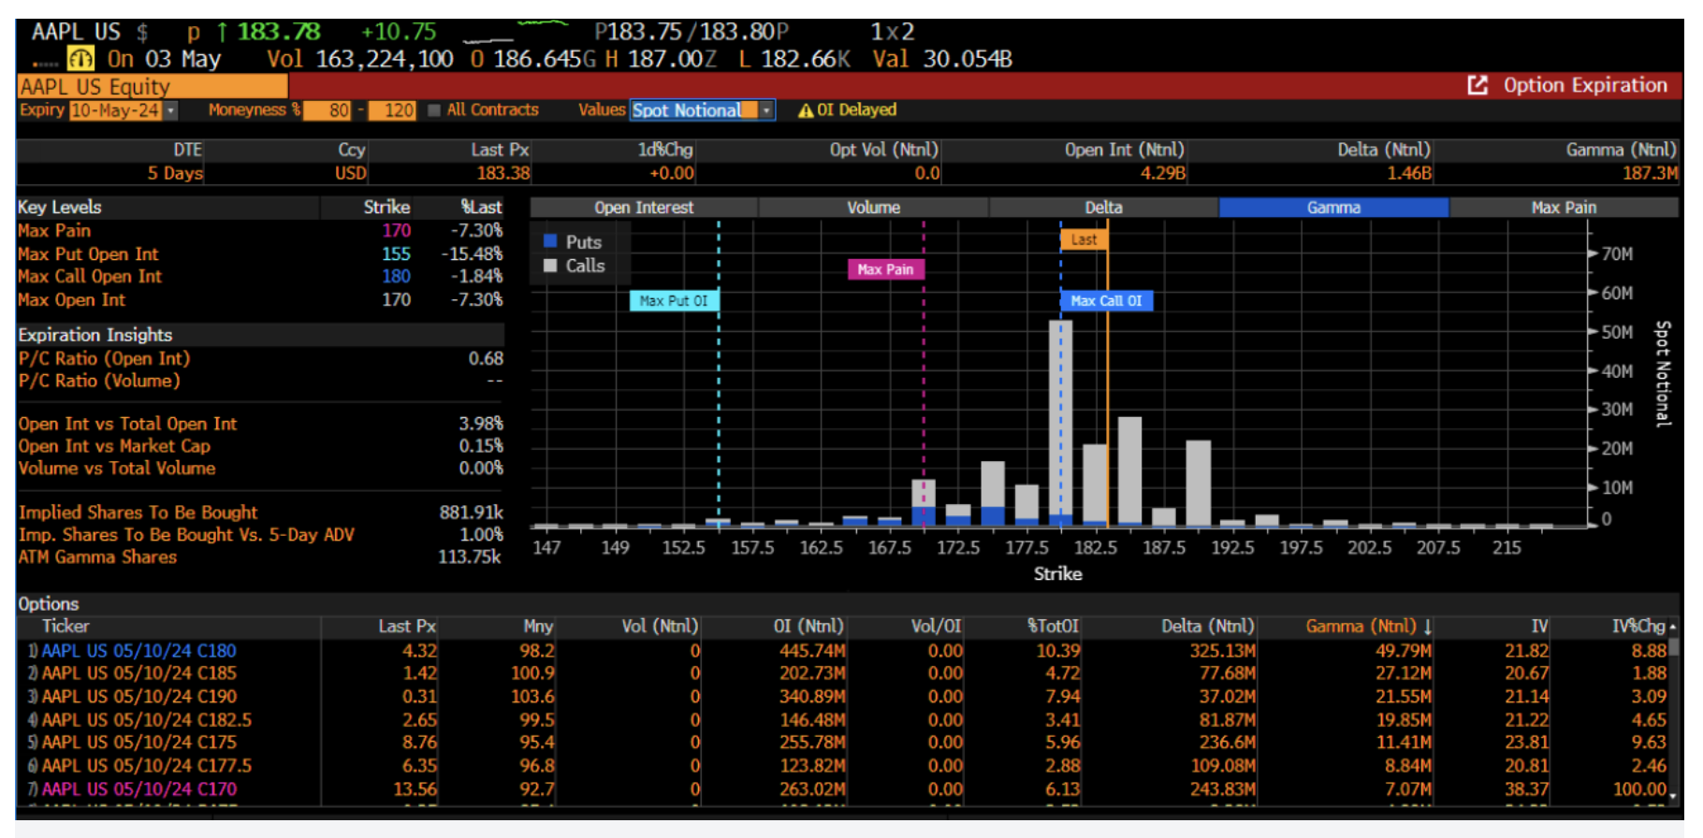Click the Delta (Ntnl) summary value 1.46B

click(1409, 173)
